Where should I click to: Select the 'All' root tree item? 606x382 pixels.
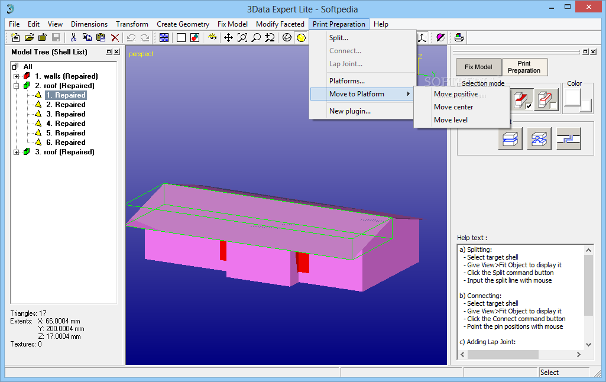[x=28, y=66]
